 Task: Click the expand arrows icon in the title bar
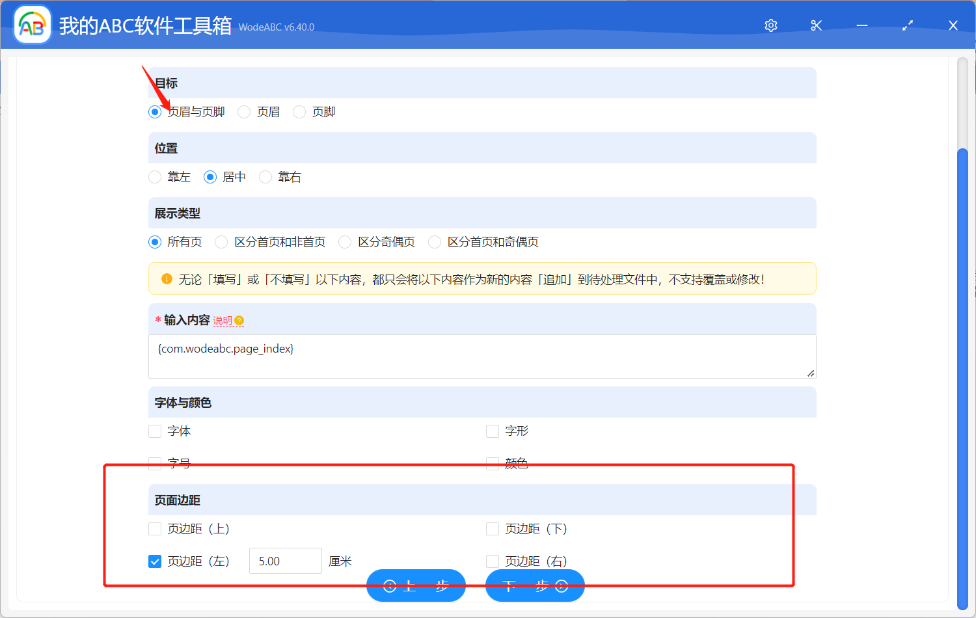(x=907, y=25)
